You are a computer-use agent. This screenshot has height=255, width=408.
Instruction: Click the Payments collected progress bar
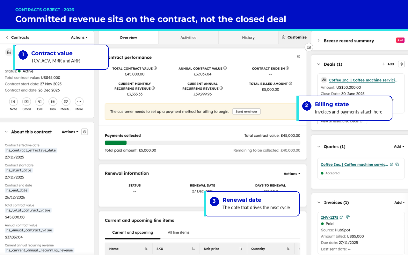tap(202, 143)
